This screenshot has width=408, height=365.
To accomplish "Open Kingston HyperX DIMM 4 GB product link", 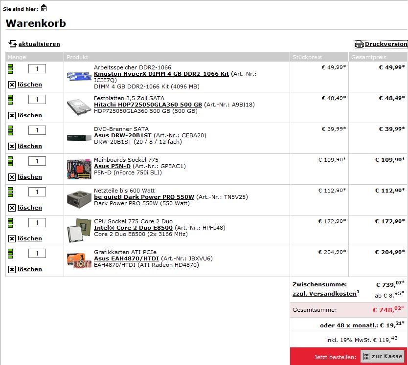I will click(x=161, y=74).
